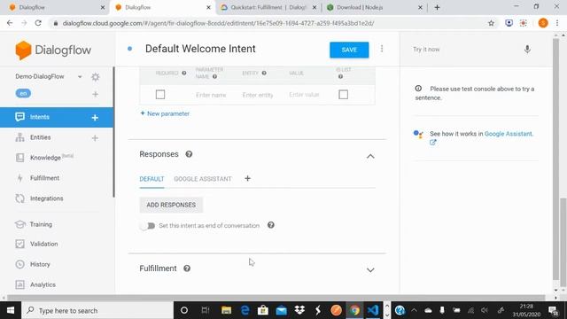Bookmark this page with star
The width and height of the screenshot is (567, 319).
[x=491, y=23]
